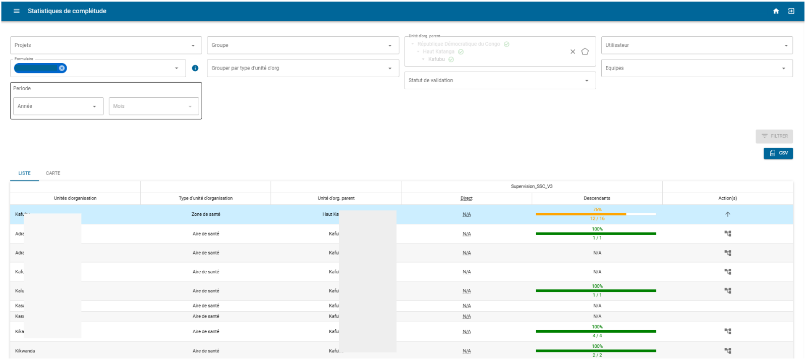Click check beside République Démocratique du Congo

(506, 44)
